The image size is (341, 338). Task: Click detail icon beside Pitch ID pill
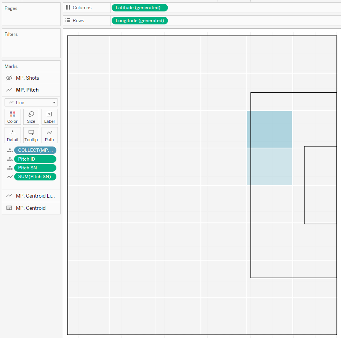coord(10,159)
